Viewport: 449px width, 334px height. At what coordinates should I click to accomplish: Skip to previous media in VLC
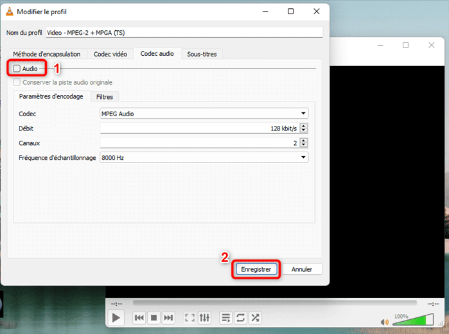click(x=139, y=318)
